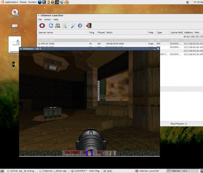The width and height of the screenshot is (203, 173).
Task: Open the yellow figure chat client icon
Action: (48, 2)
